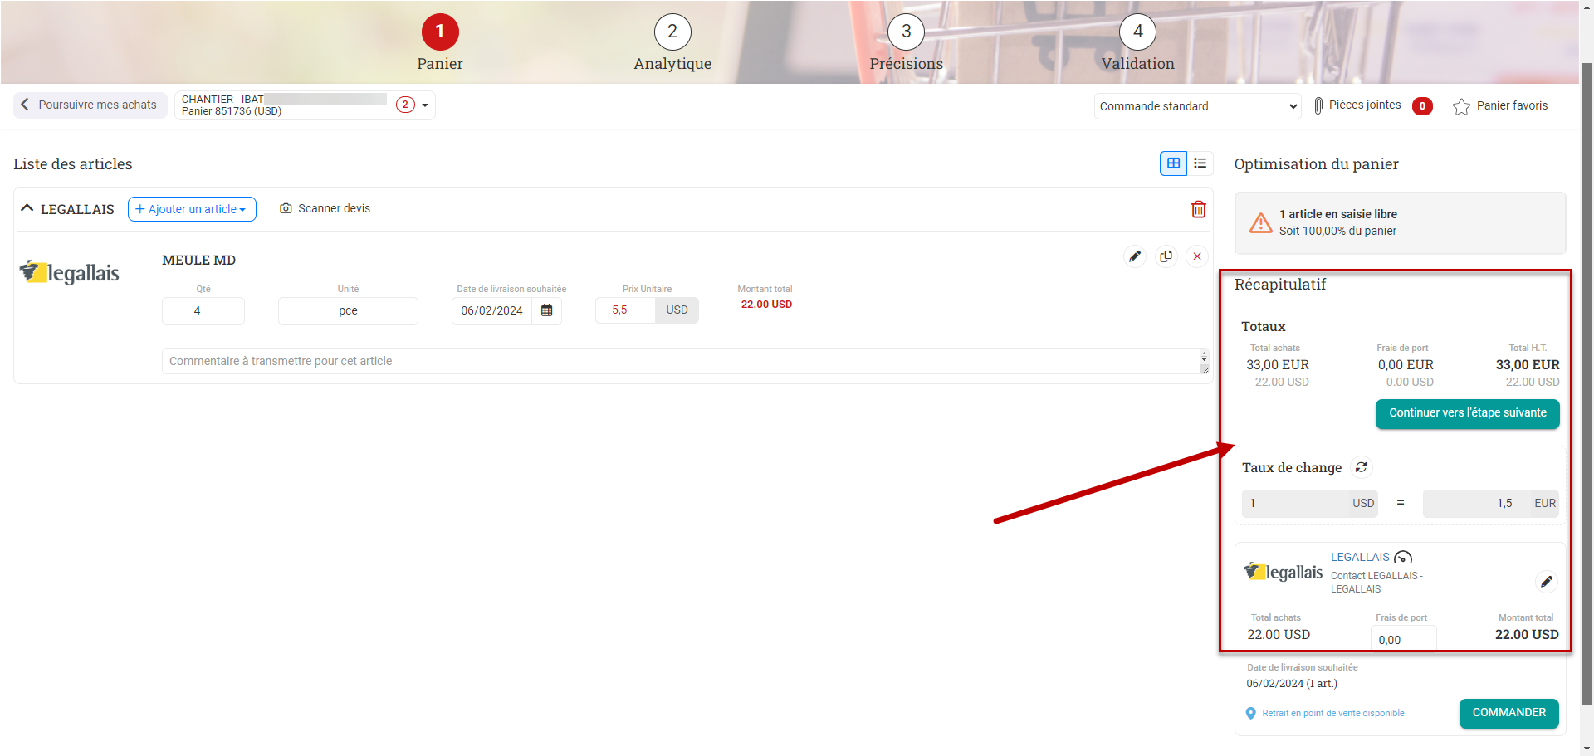The image size is (1594, 756).
Task: Edit the LEGALLAIS supplier summary card
Action: click(1546, 582)
